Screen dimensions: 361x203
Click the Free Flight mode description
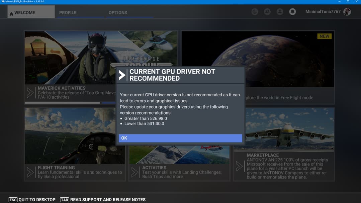tap(279, 98)
